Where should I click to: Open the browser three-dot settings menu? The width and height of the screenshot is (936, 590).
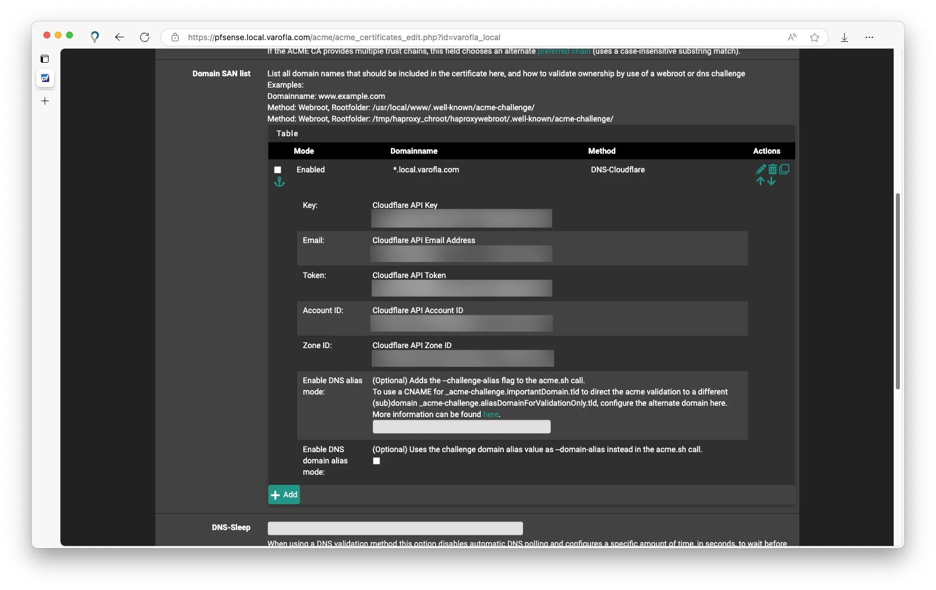pos(869,37)
